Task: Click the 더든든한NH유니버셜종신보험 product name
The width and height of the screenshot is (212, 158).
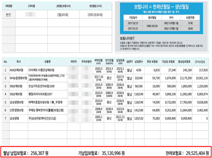Action: (47, 78)
